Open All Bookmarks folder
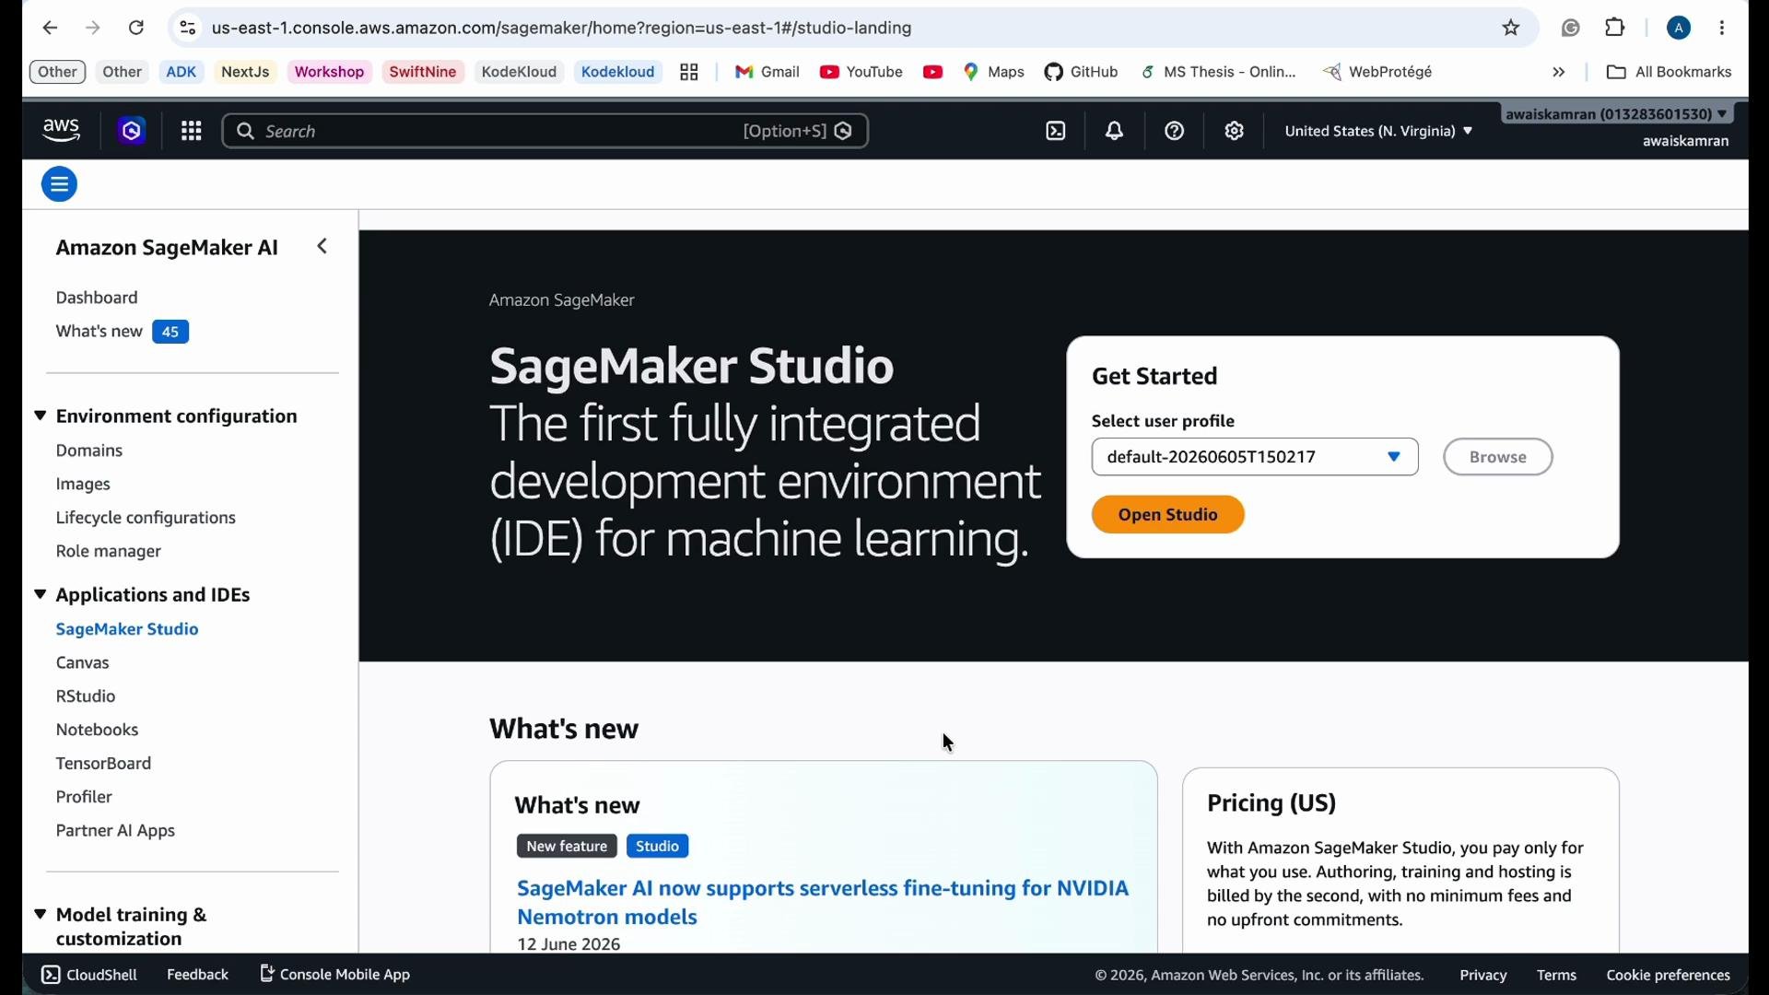Image resolution: width=1769 pixels, height=995 pixels. pyautogui.click(x=1669, y=73)
